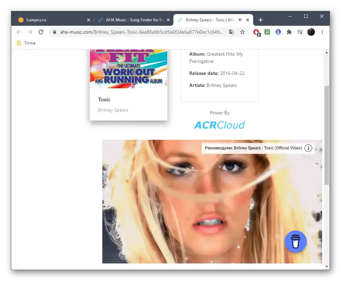
Task: Go back to the previous page
Action: tap(19, 32)
